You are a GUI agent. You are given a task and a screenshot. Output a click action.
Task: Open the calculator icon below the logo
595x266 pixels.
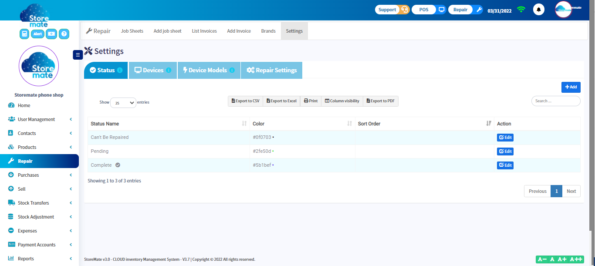24,34
